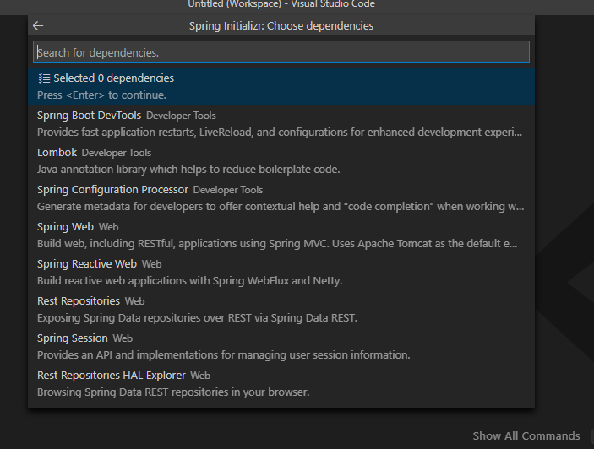Screen dimensions: 594x449
Task: Click the Show All Commands text
Action: point(526,435)
